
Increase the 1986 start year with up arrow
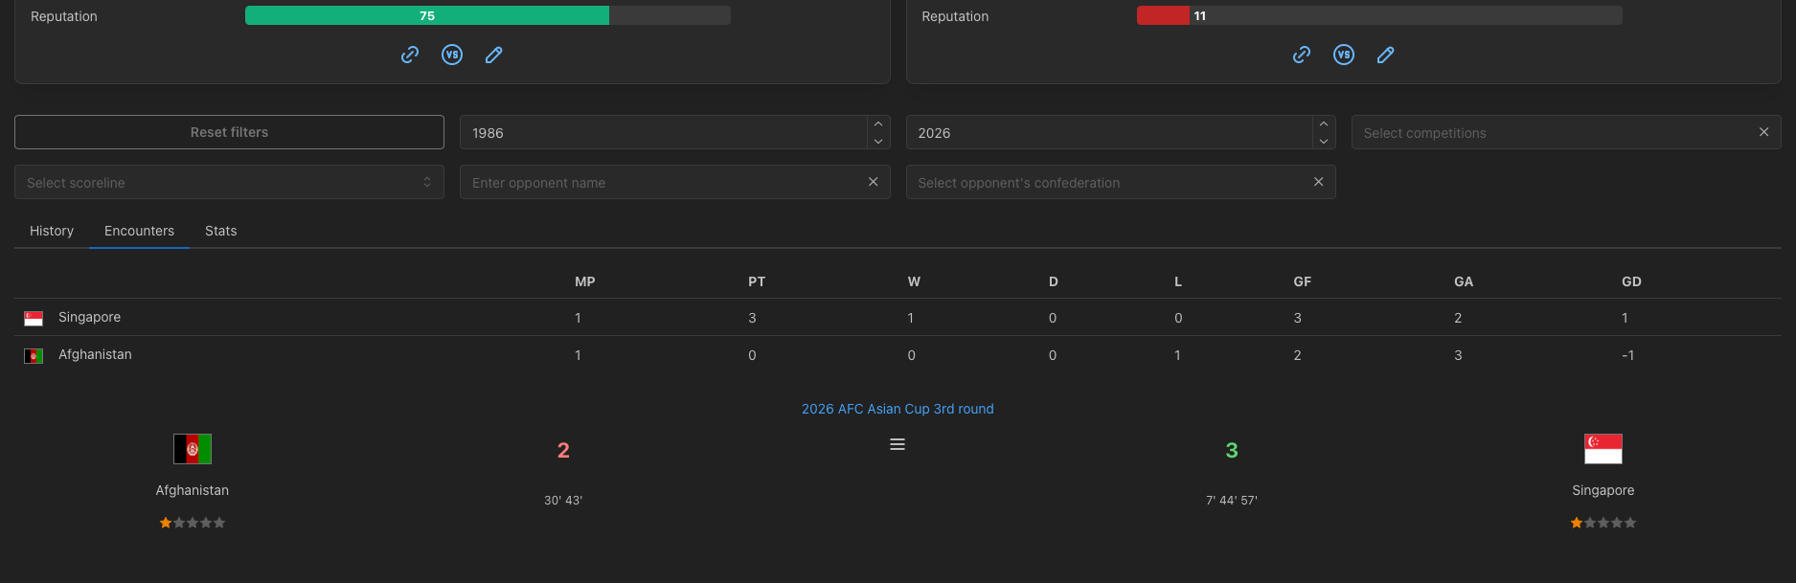pos(878,124)
